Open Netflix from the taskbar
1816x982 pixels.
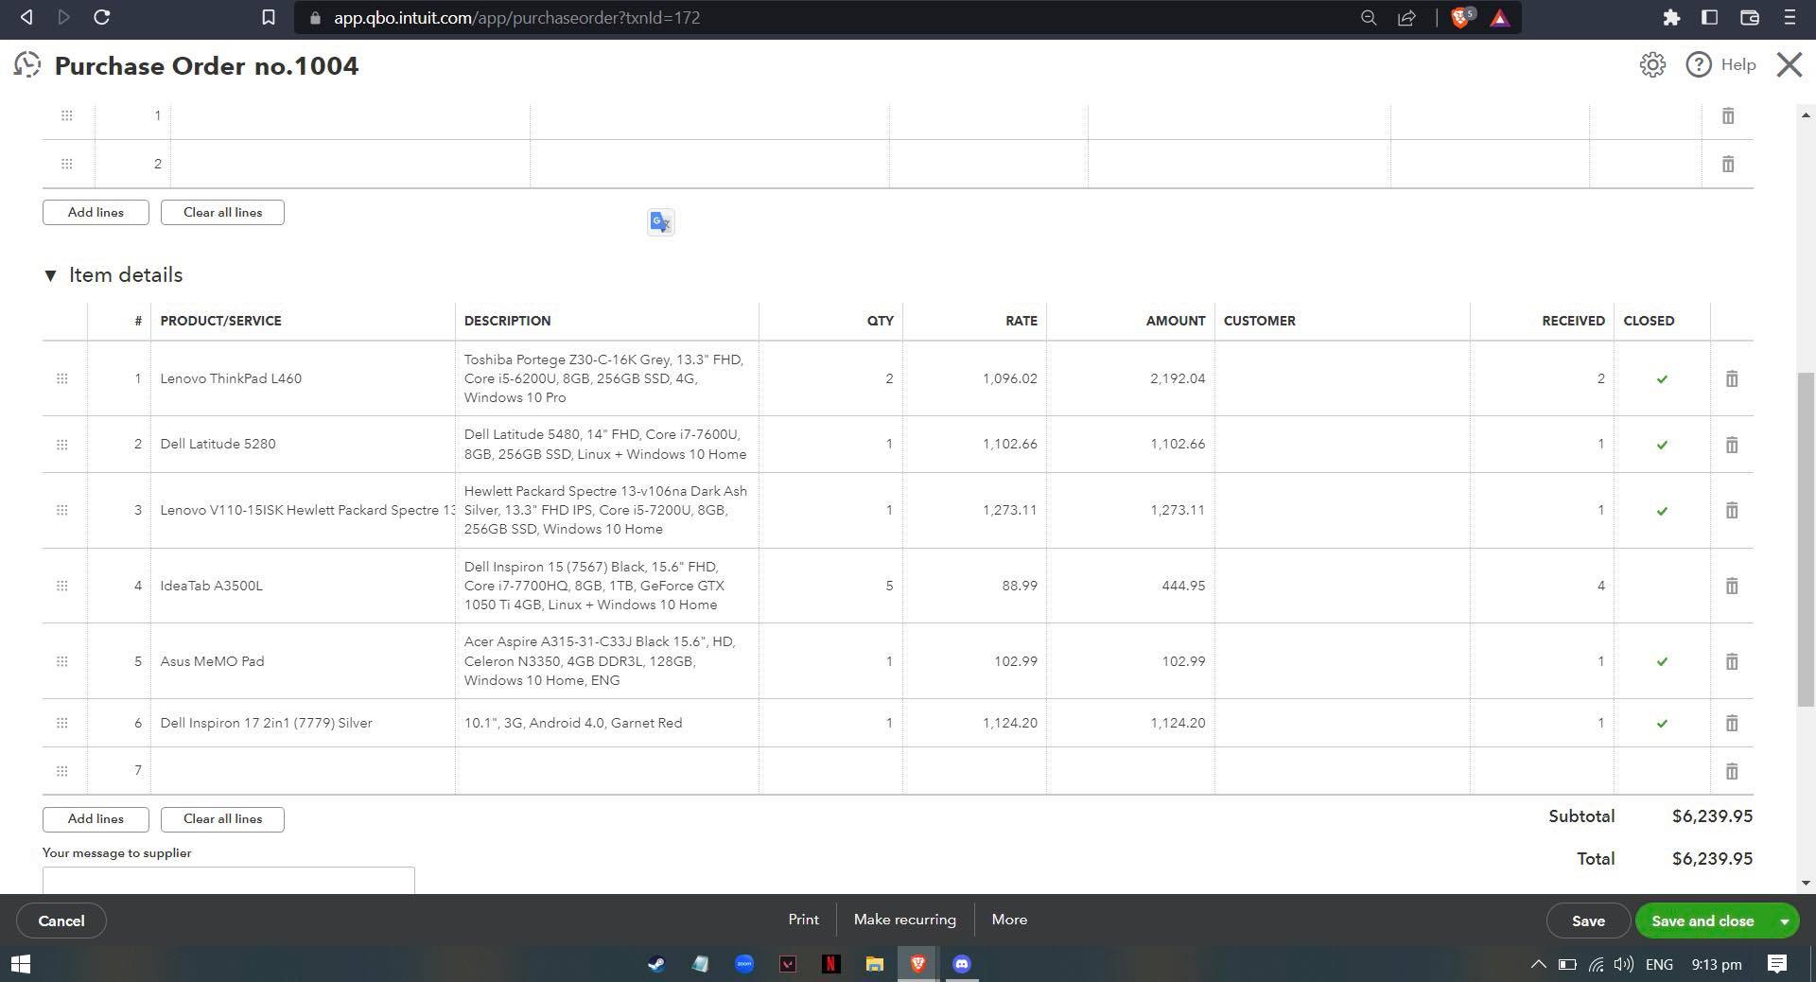click(830, 964)
